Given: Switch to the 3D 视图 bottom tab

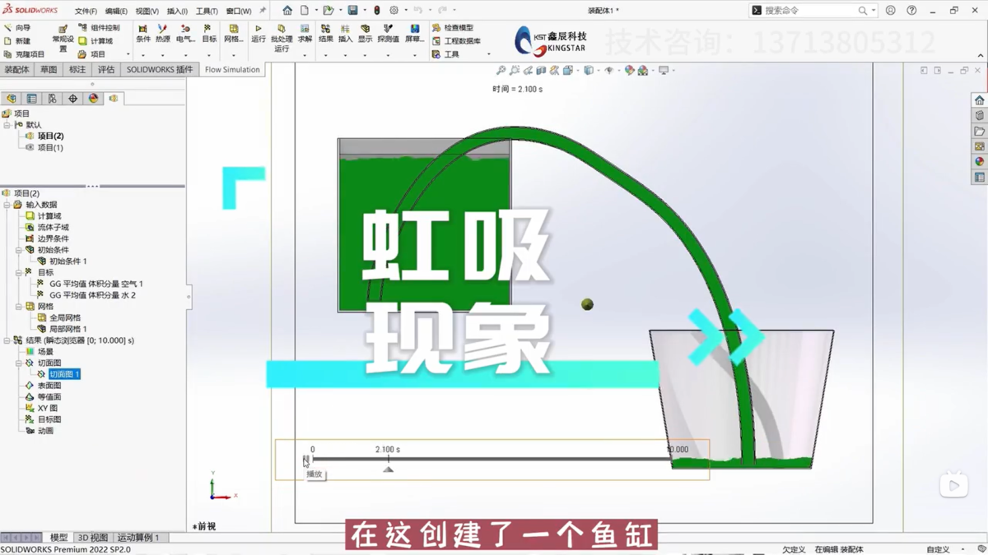Looking at the screenshot, I should (x=93, y=538).
